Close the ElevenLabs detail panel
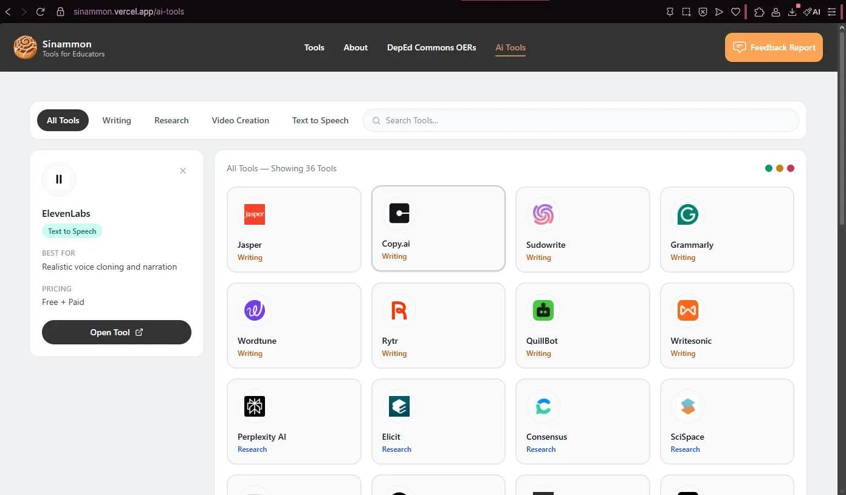 point(183,171)
